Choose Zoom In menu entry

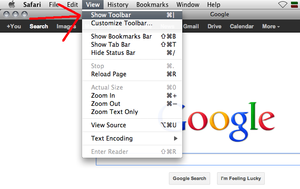coord(132,96)
